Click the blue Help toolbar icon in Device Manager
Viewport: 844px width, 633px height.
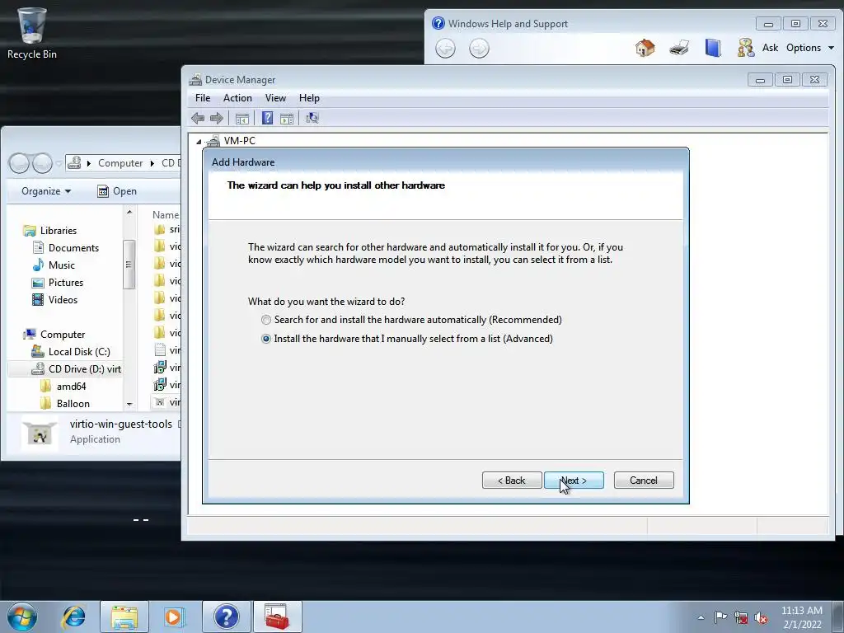click(x=268, y=119)
